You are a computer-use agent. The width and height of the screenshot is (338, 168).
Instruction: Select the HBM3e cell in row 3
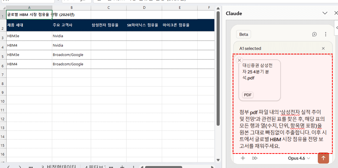click(x=29, y=36)
